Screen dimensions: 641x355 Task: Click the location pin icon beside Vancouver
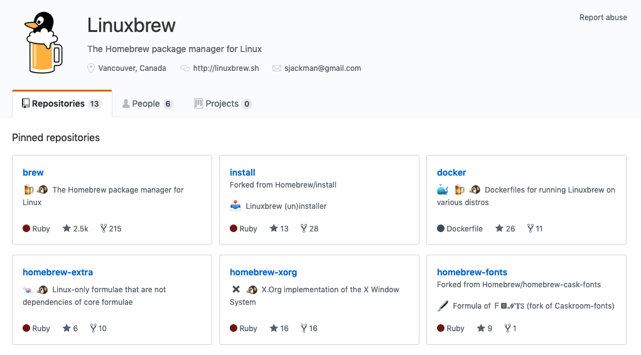[x=91, y=68]
